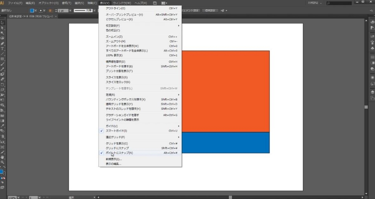Toggle グリッドにスナップ in the menu
The height and width of the screenshot is (199, 375).
tap(140, 148)
